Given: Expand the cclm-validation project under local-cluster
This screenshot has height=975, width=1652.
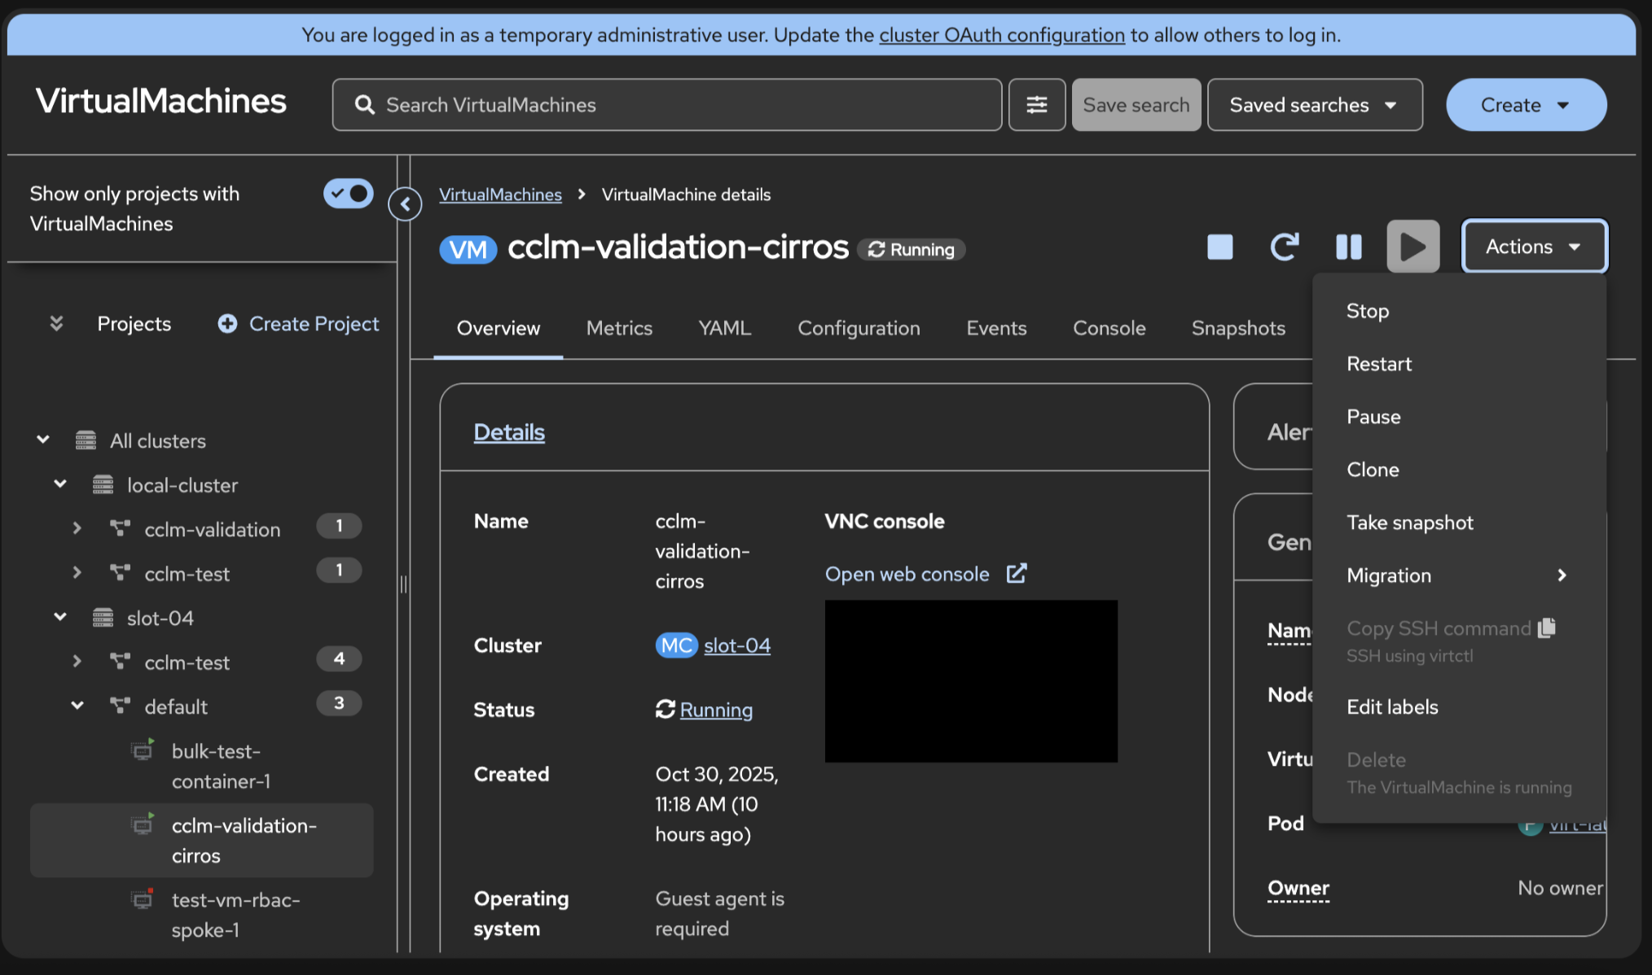Looking at the screenshot, I should tap(77, 529).
